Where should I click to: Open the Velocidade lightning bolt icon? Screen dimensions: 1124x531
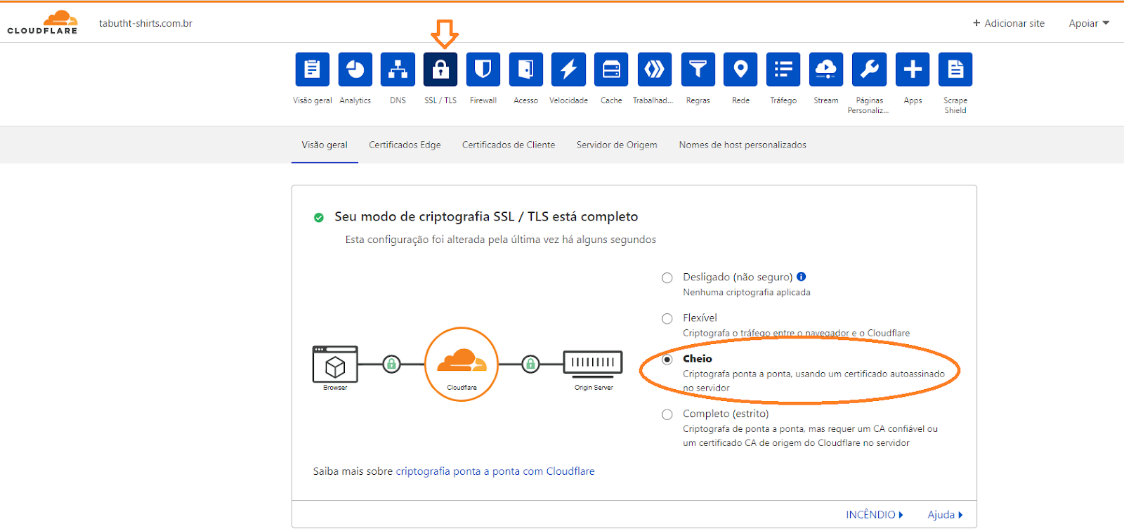[568, 70]
